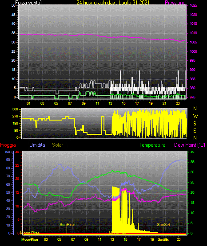The width and height of the screenshot is (207, 246).
Task: Select the 'Forza vento)' heading label
Action: click(x=28, y=3)
